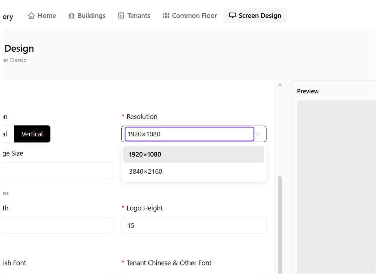Open the Tenants tab
Screen dimensions: 379x277
coord(134,16)
